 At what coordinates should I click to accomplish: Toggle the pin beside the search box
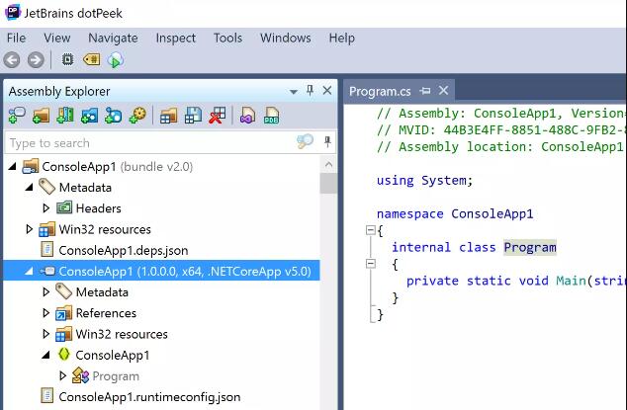coord(326,143)
